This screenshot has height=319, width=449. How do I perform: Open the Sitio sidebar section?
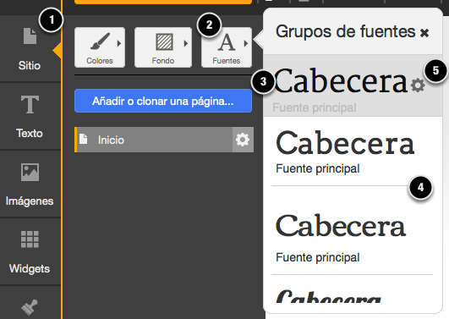[x=30, y=49]
